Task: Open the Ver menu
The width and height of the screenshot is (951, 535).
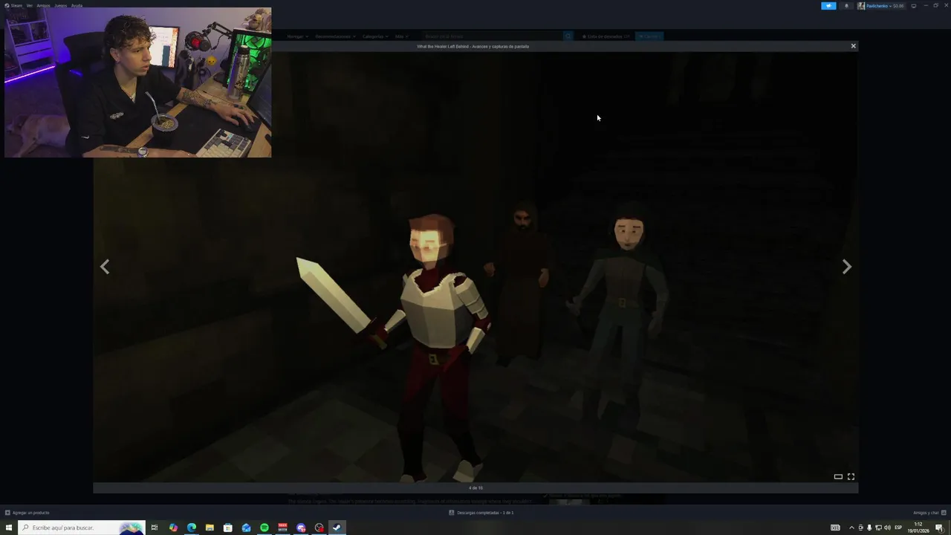Action: (x=30, y=5)
